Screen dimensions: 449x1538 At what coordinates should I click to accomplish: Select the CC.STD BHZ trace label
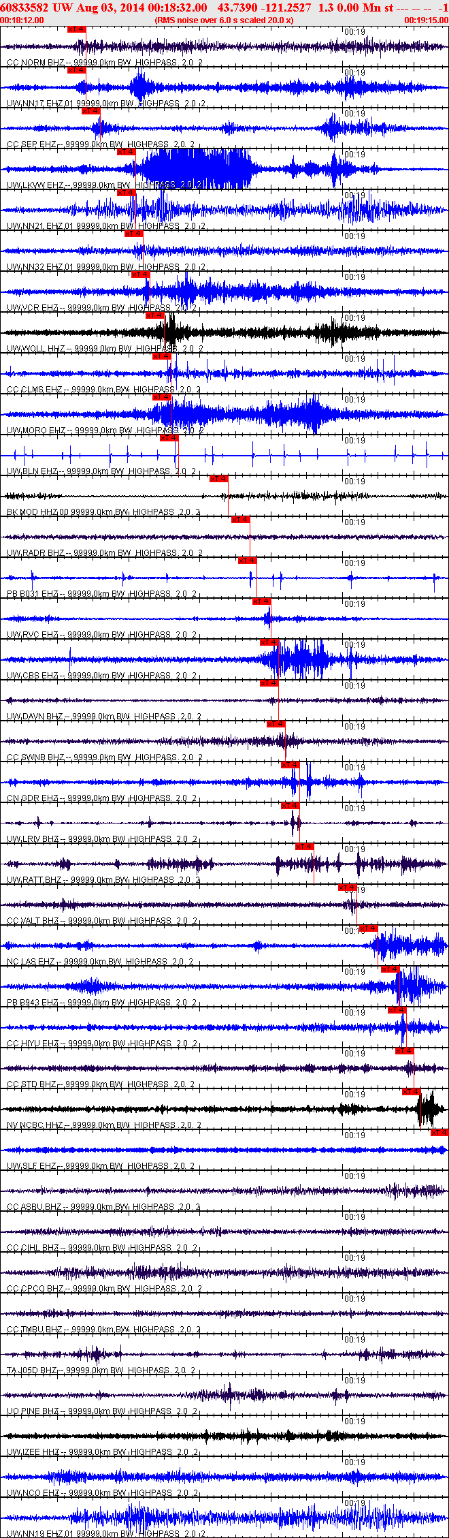point(101,1084)
